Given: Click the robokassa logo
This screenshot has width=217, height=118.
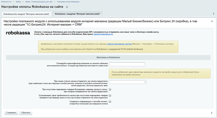Looking at the screenshot, I should (x=18, y=33).
